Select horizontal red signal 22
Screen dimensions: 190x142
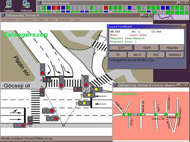point(52,118)
